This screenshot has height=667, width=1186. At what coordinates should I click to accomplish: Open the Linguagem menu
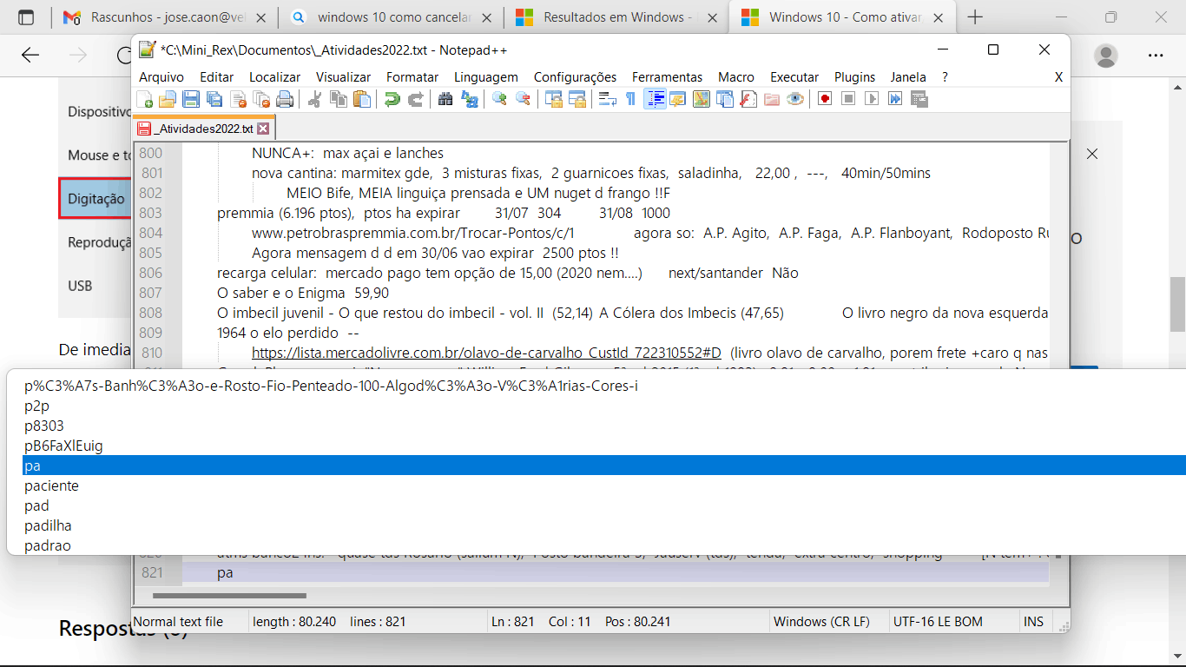coord(486,77)
